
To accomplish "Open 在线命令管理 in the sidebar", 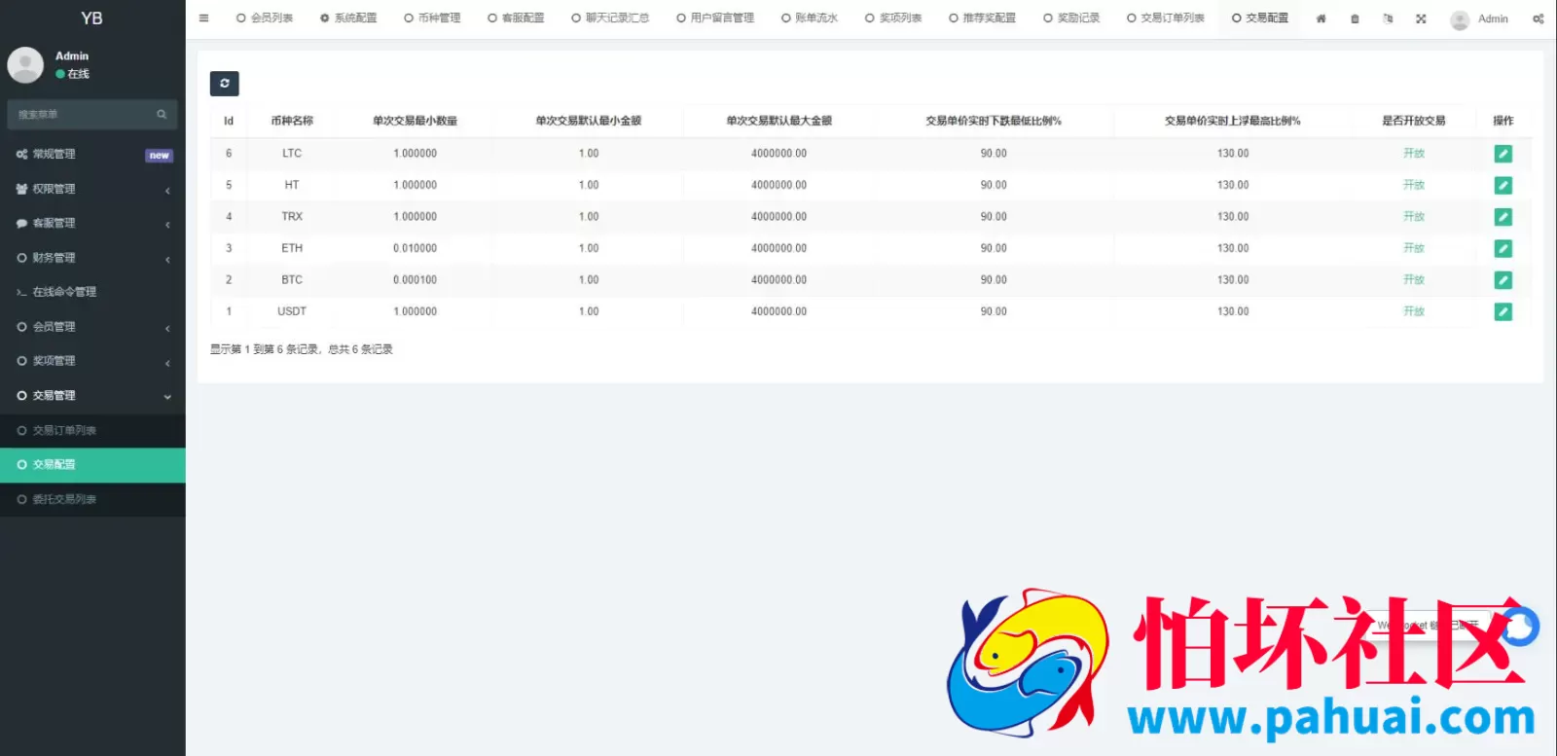I will click(x=92, y=292).
